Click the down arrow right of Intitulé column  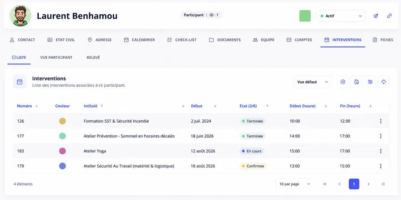tap(183, 106)
